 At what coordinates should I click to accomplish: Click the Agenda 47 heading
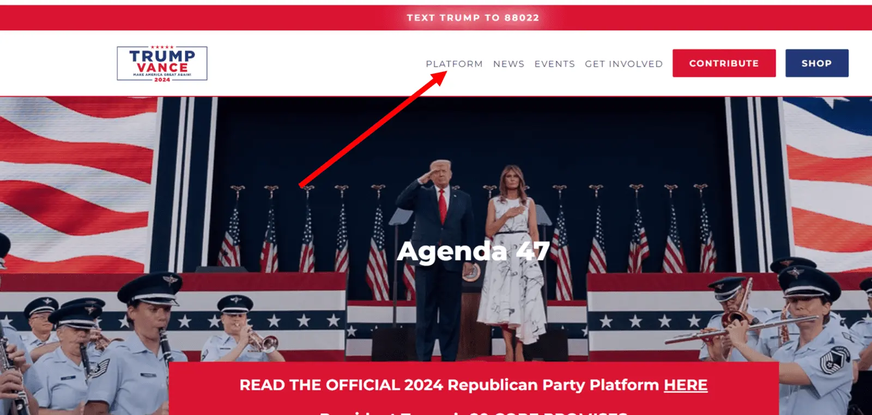click(x=473, y=251)
